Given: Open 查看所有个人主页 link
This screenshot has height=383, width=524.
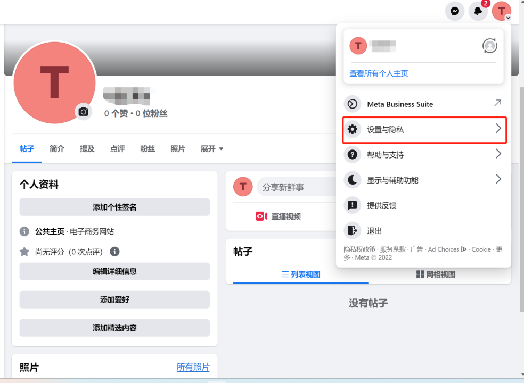Looking at the screenshot, I should (378, 73).
